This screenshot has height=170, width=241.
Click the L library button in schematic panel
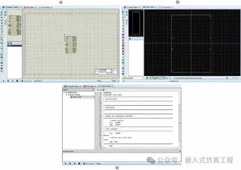[11, 43]
